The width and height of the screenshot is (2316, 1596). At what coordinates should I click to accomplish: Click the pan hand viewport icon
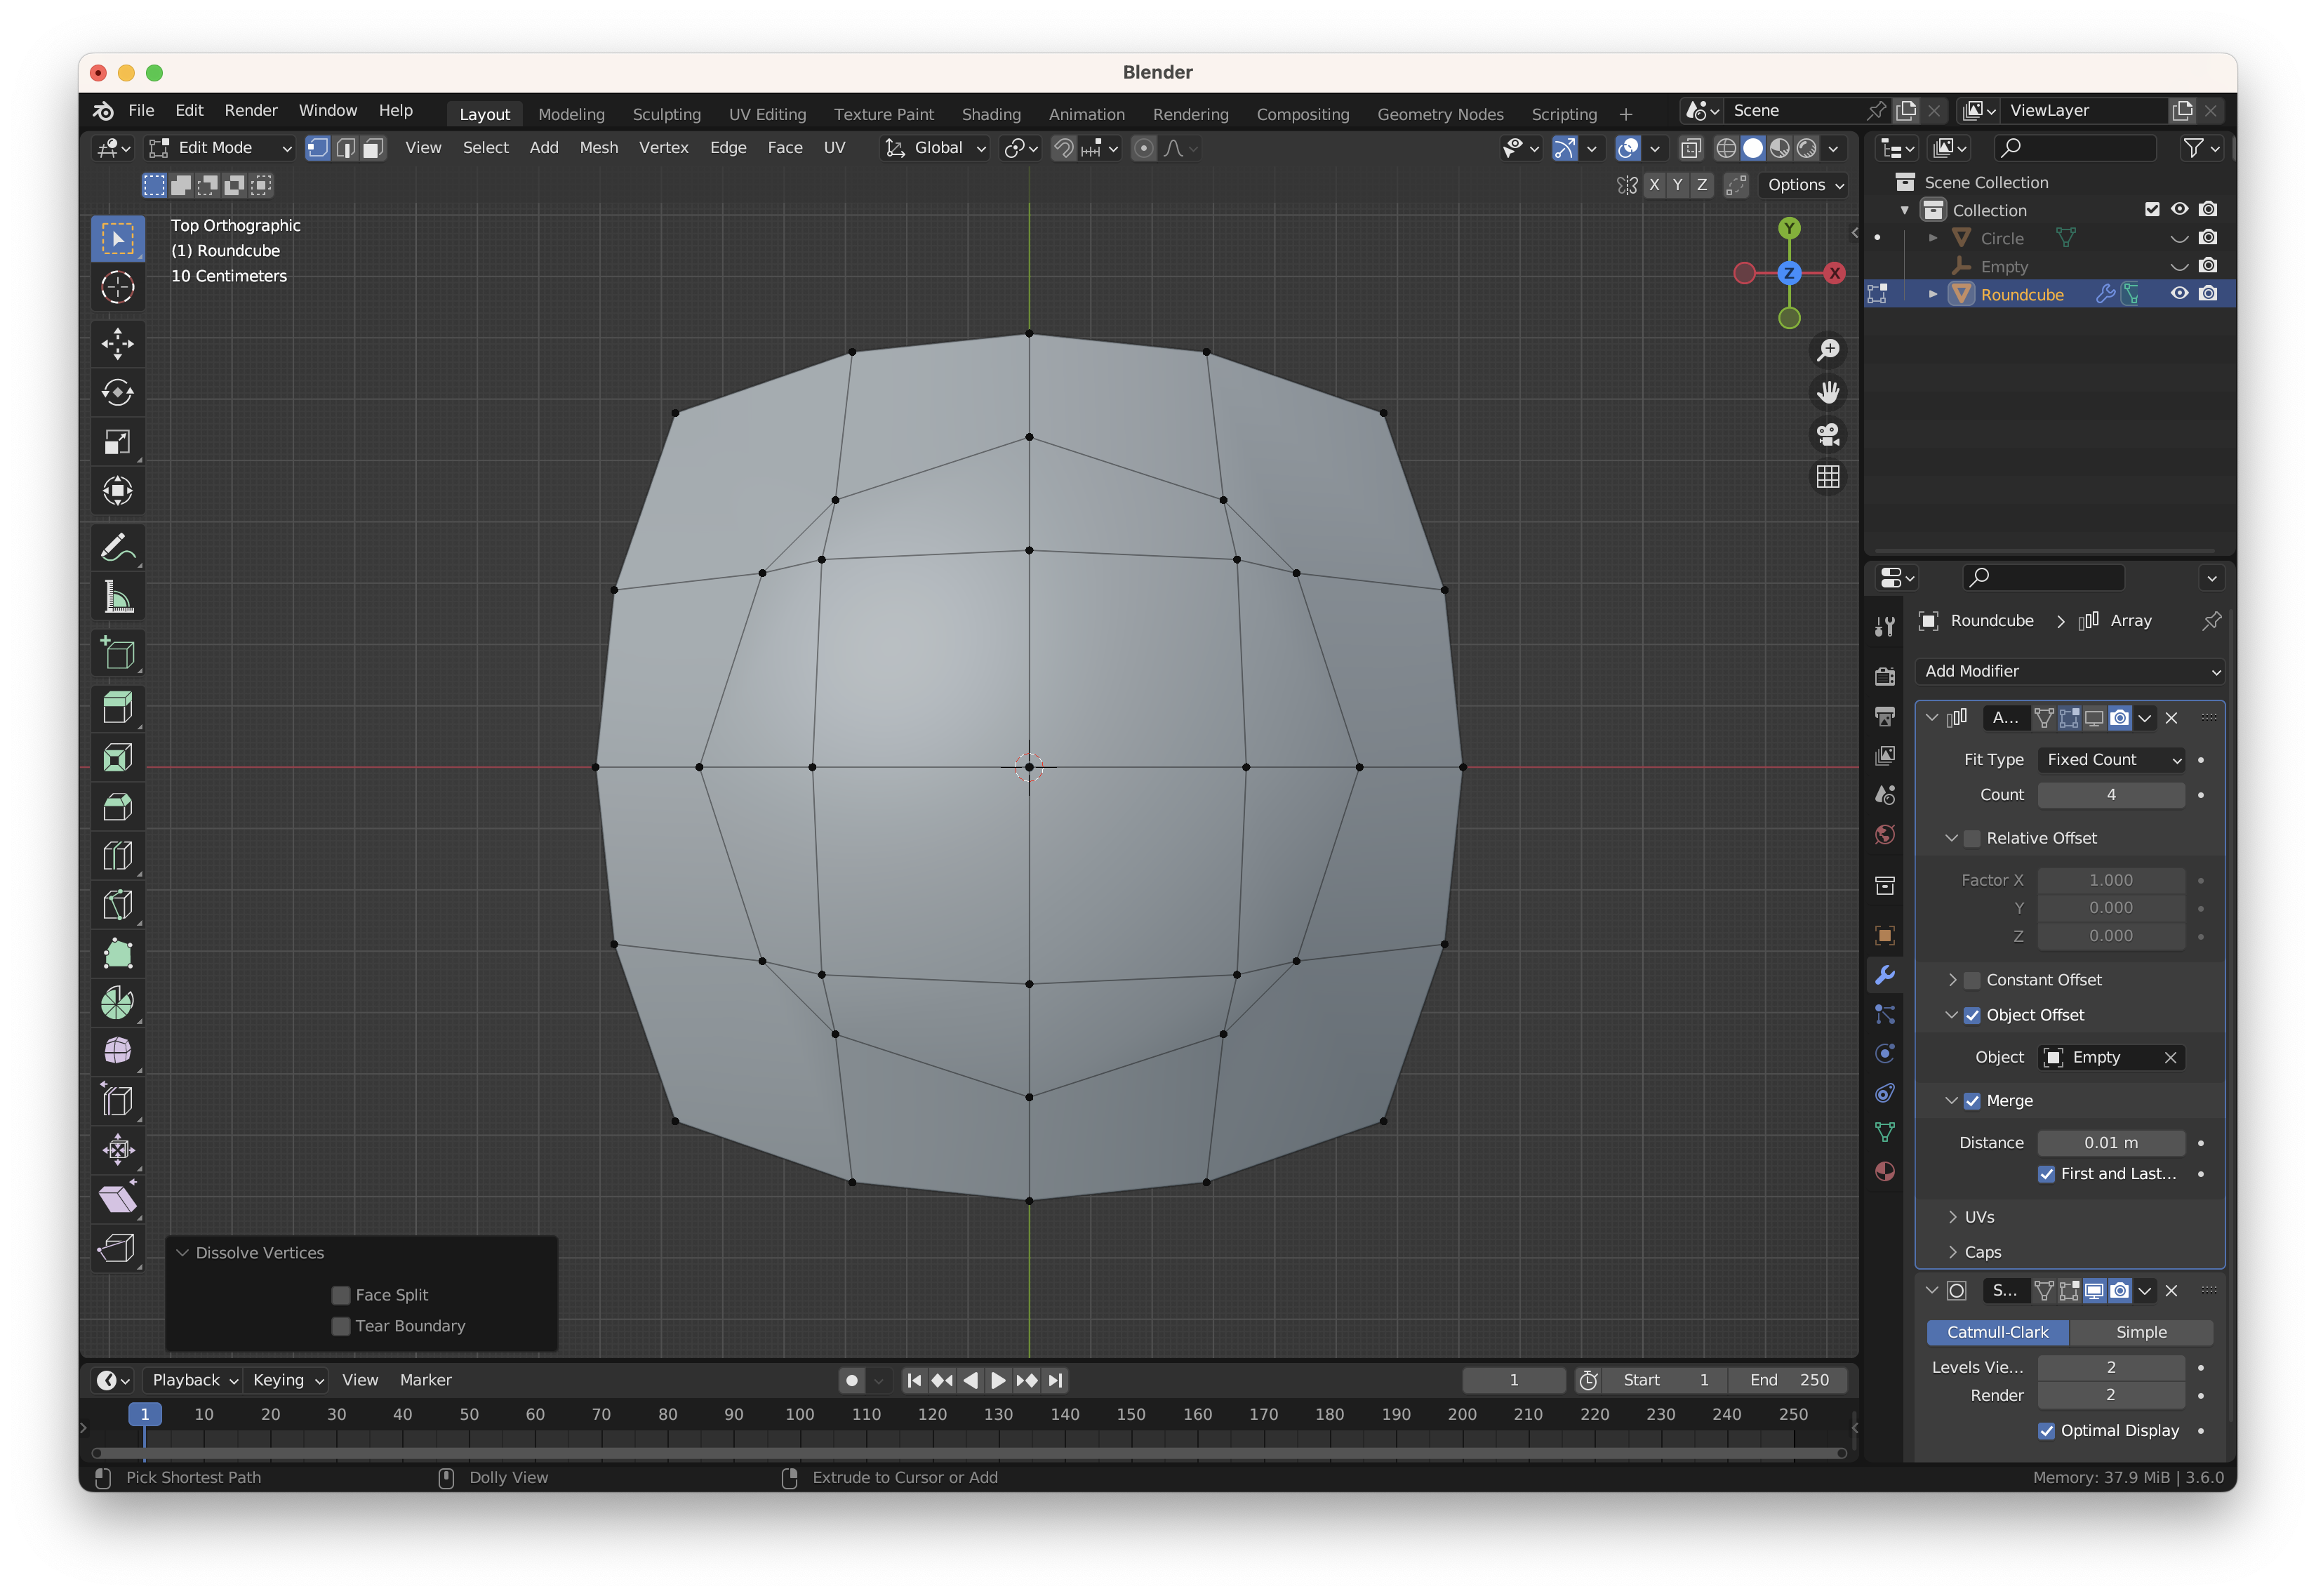[x=1828, y=392]
